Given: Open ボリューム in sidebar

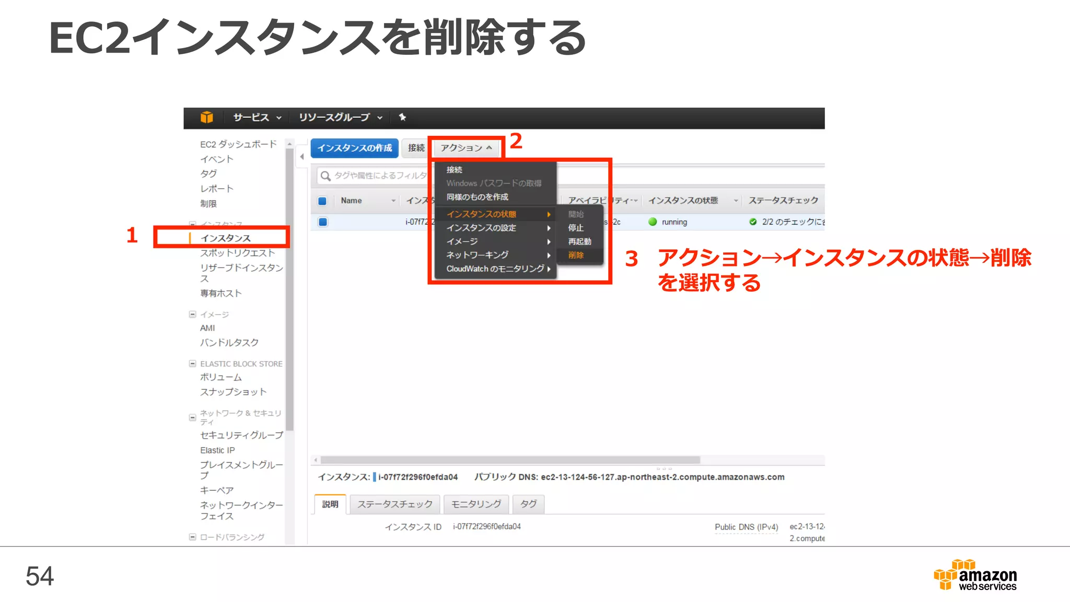Looking at the screenshot, I should (x=220, y=377).
